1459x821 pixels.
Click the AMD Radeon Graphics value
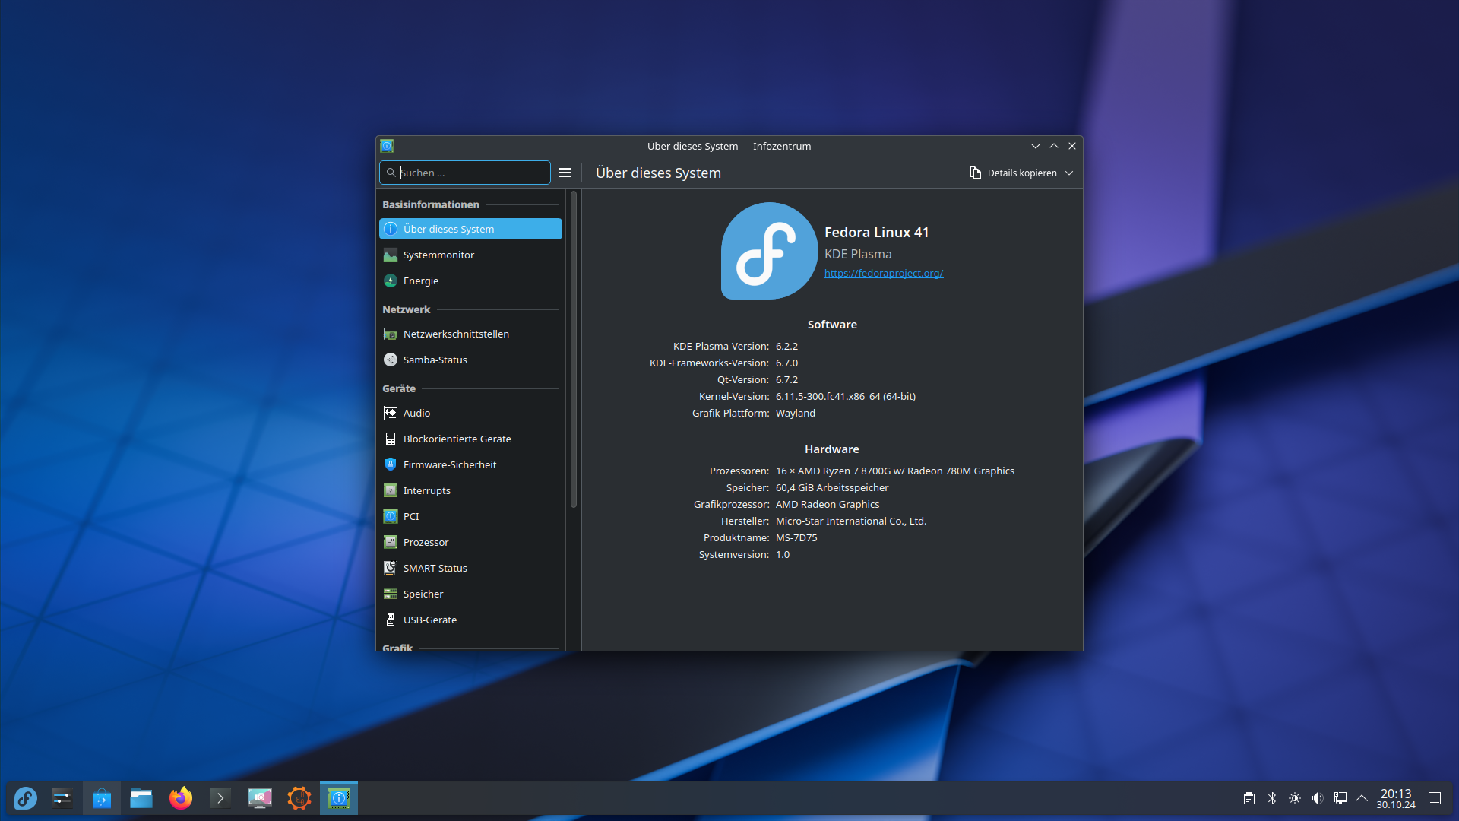coord(828,504)
